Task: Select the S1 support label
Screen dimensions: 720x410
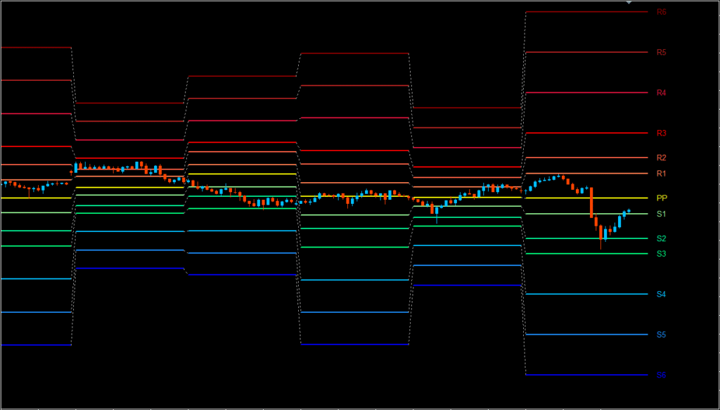Action: click(x=661, y=214)
